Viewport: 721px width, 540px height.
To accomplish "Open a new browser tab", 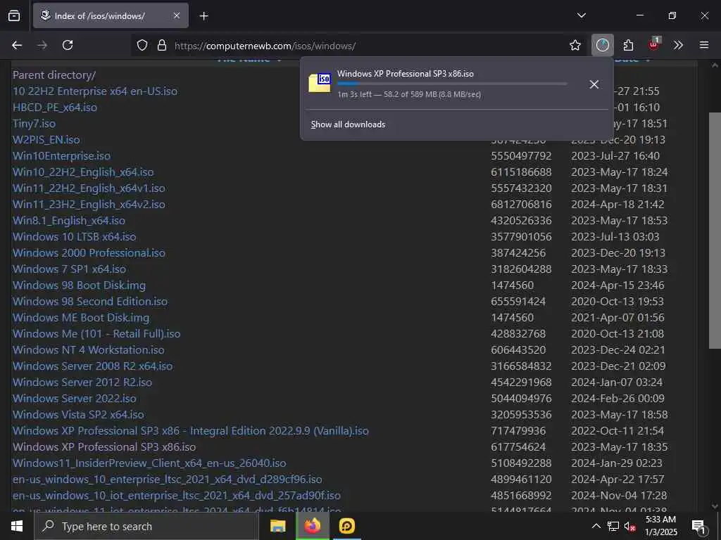I will [203, 16].
